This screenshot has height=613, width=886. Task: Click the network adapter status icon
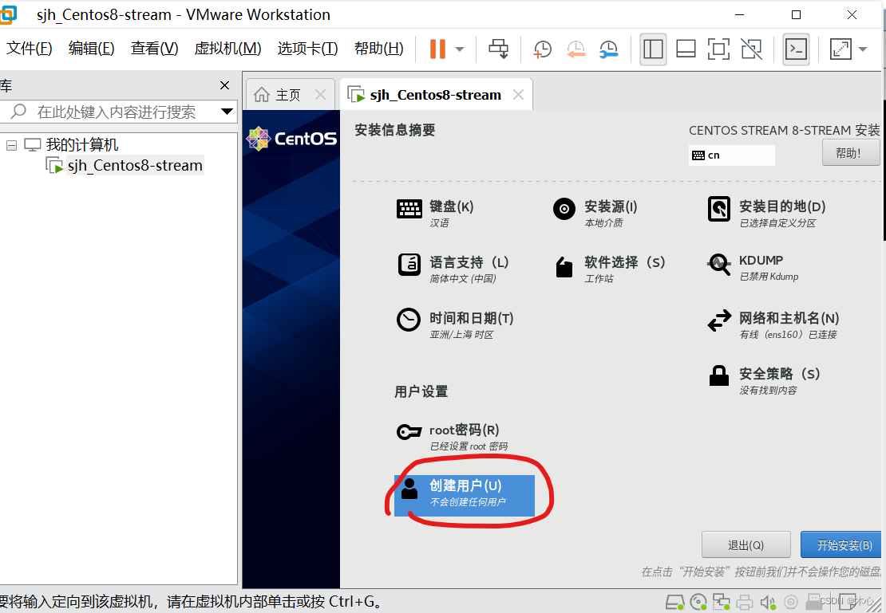tap(722, 603)
